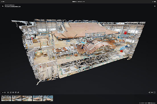Open the first highlight reel thumbnail
The width and height of the screenshot is (157, 104).
pos(6,98)
